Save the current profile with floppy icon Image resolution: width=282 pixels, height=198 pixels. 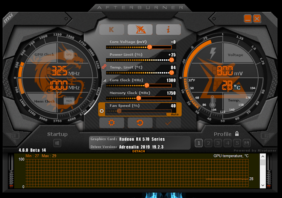pos(247,143)
